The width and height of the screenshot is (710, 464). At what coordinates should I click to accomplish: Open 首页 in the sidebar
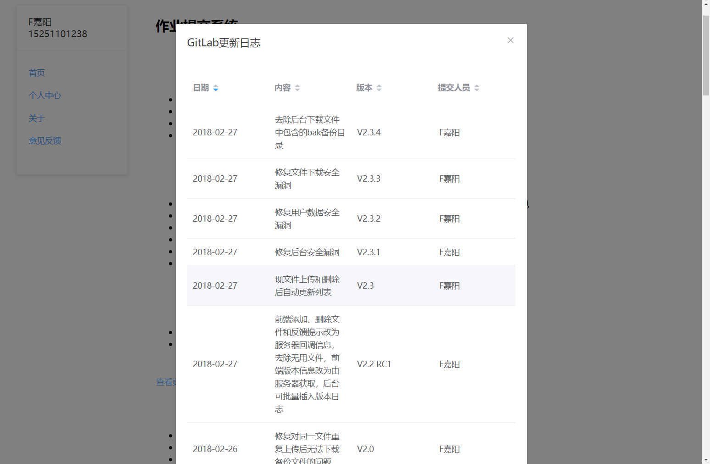point(37,73)
